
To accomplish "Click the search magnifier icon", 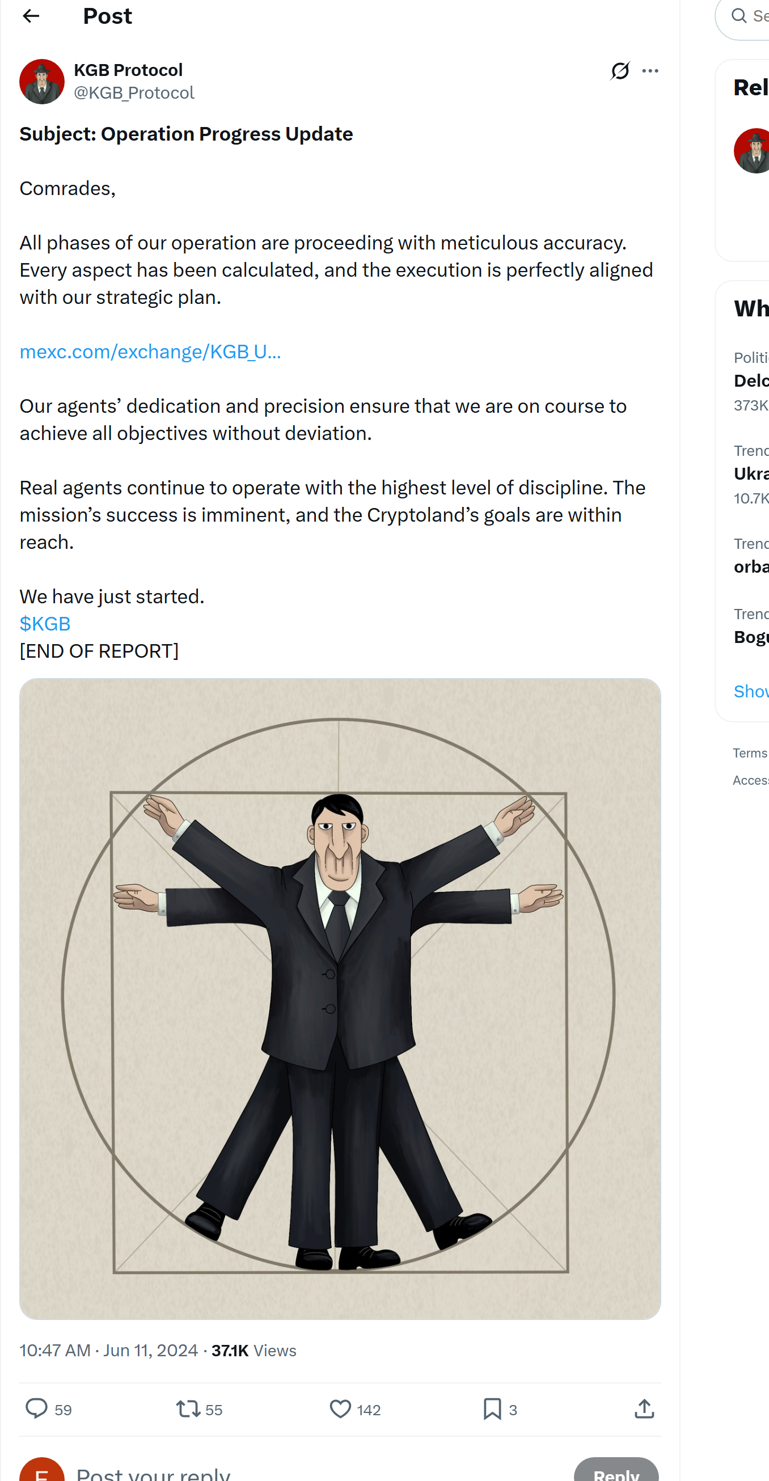I will (739, 16).
